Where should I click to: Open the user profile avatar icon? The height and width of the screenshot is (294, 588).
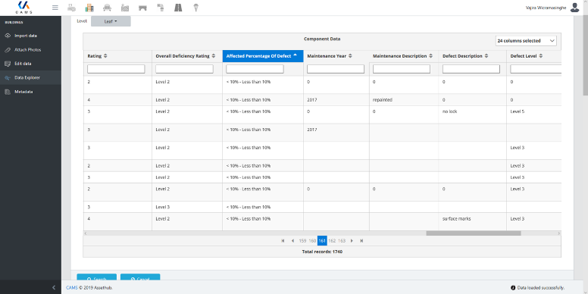(574, 7)
